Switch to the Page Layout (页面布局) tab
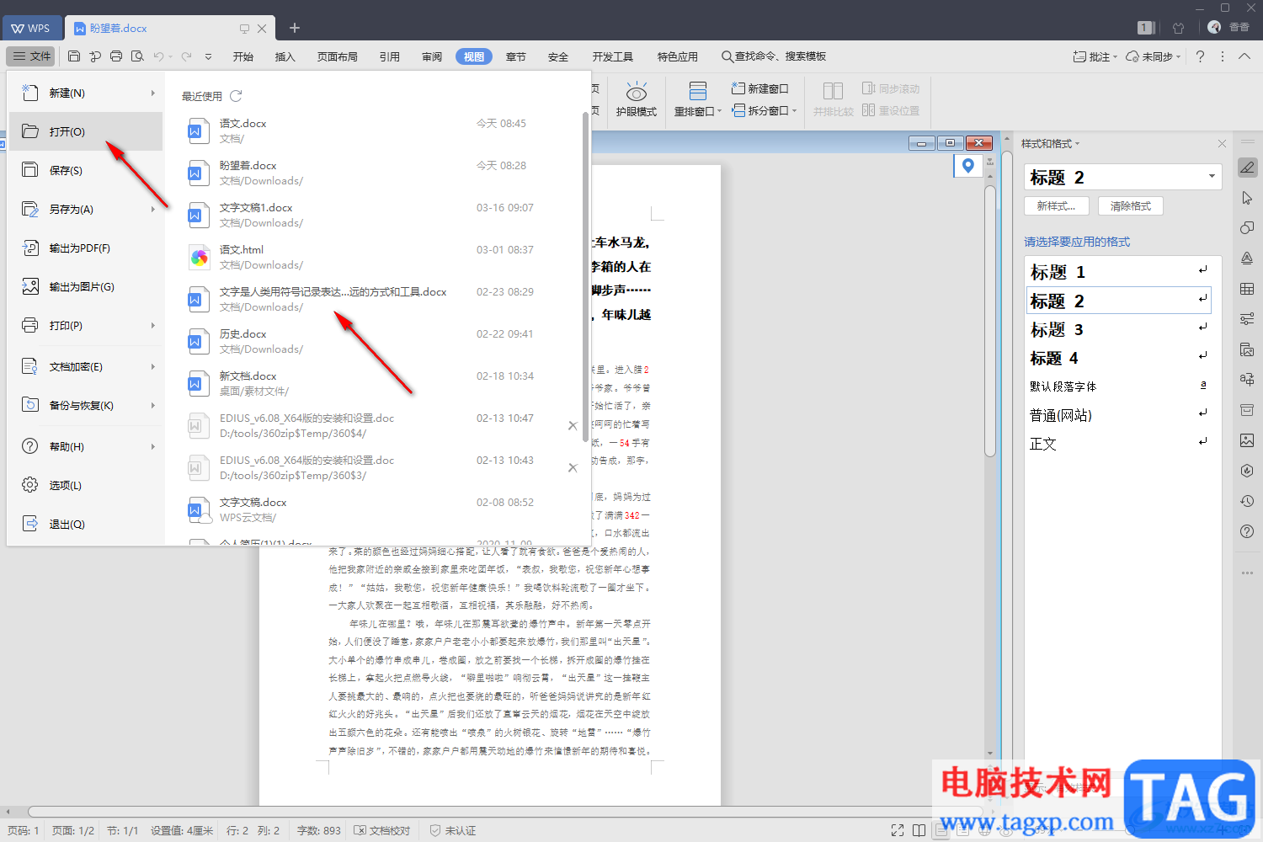1263x842 pixels. 338,56
